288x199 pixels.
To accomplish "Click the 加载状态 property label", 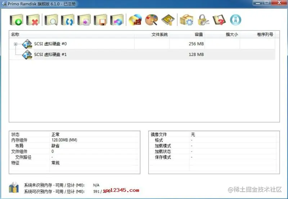I will pyautogui.click(x=163, y=152).
